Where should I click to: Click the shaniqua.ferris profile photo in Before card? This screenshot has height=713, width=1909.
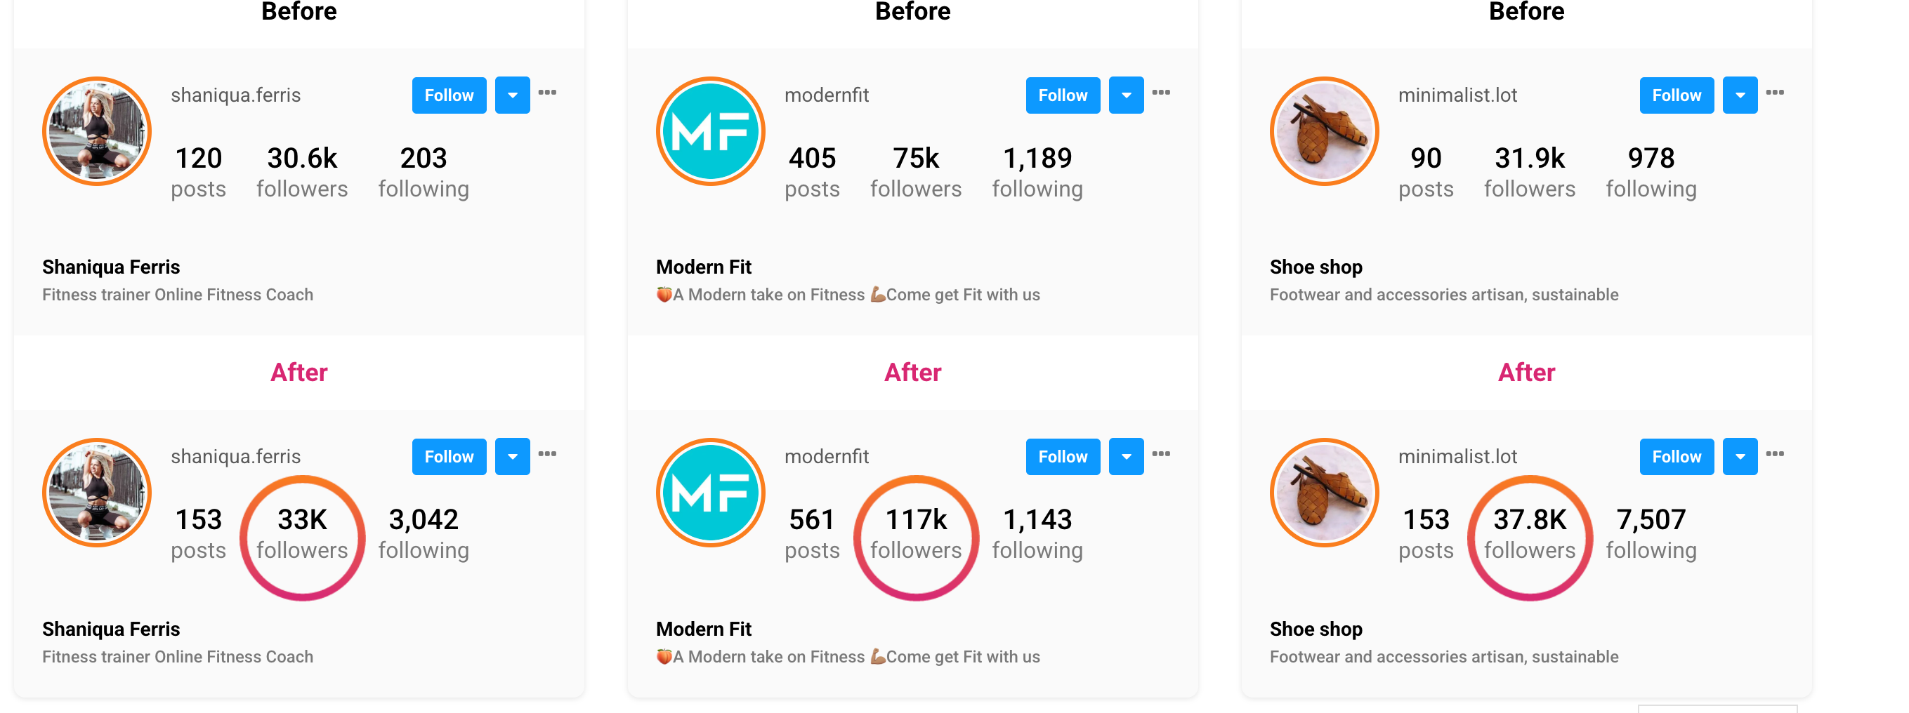point(96,132)
